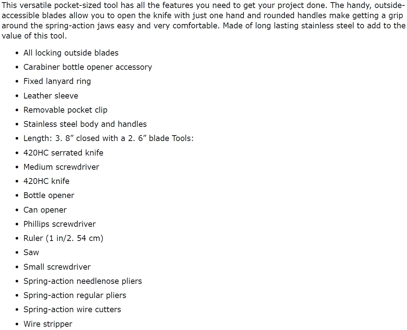Select the "Small screwdriver" text
The width and height of the screenshot is (407, 330).
57,267
